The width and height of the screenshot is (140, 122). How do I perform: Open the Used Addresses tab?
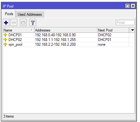click(30, 15)
